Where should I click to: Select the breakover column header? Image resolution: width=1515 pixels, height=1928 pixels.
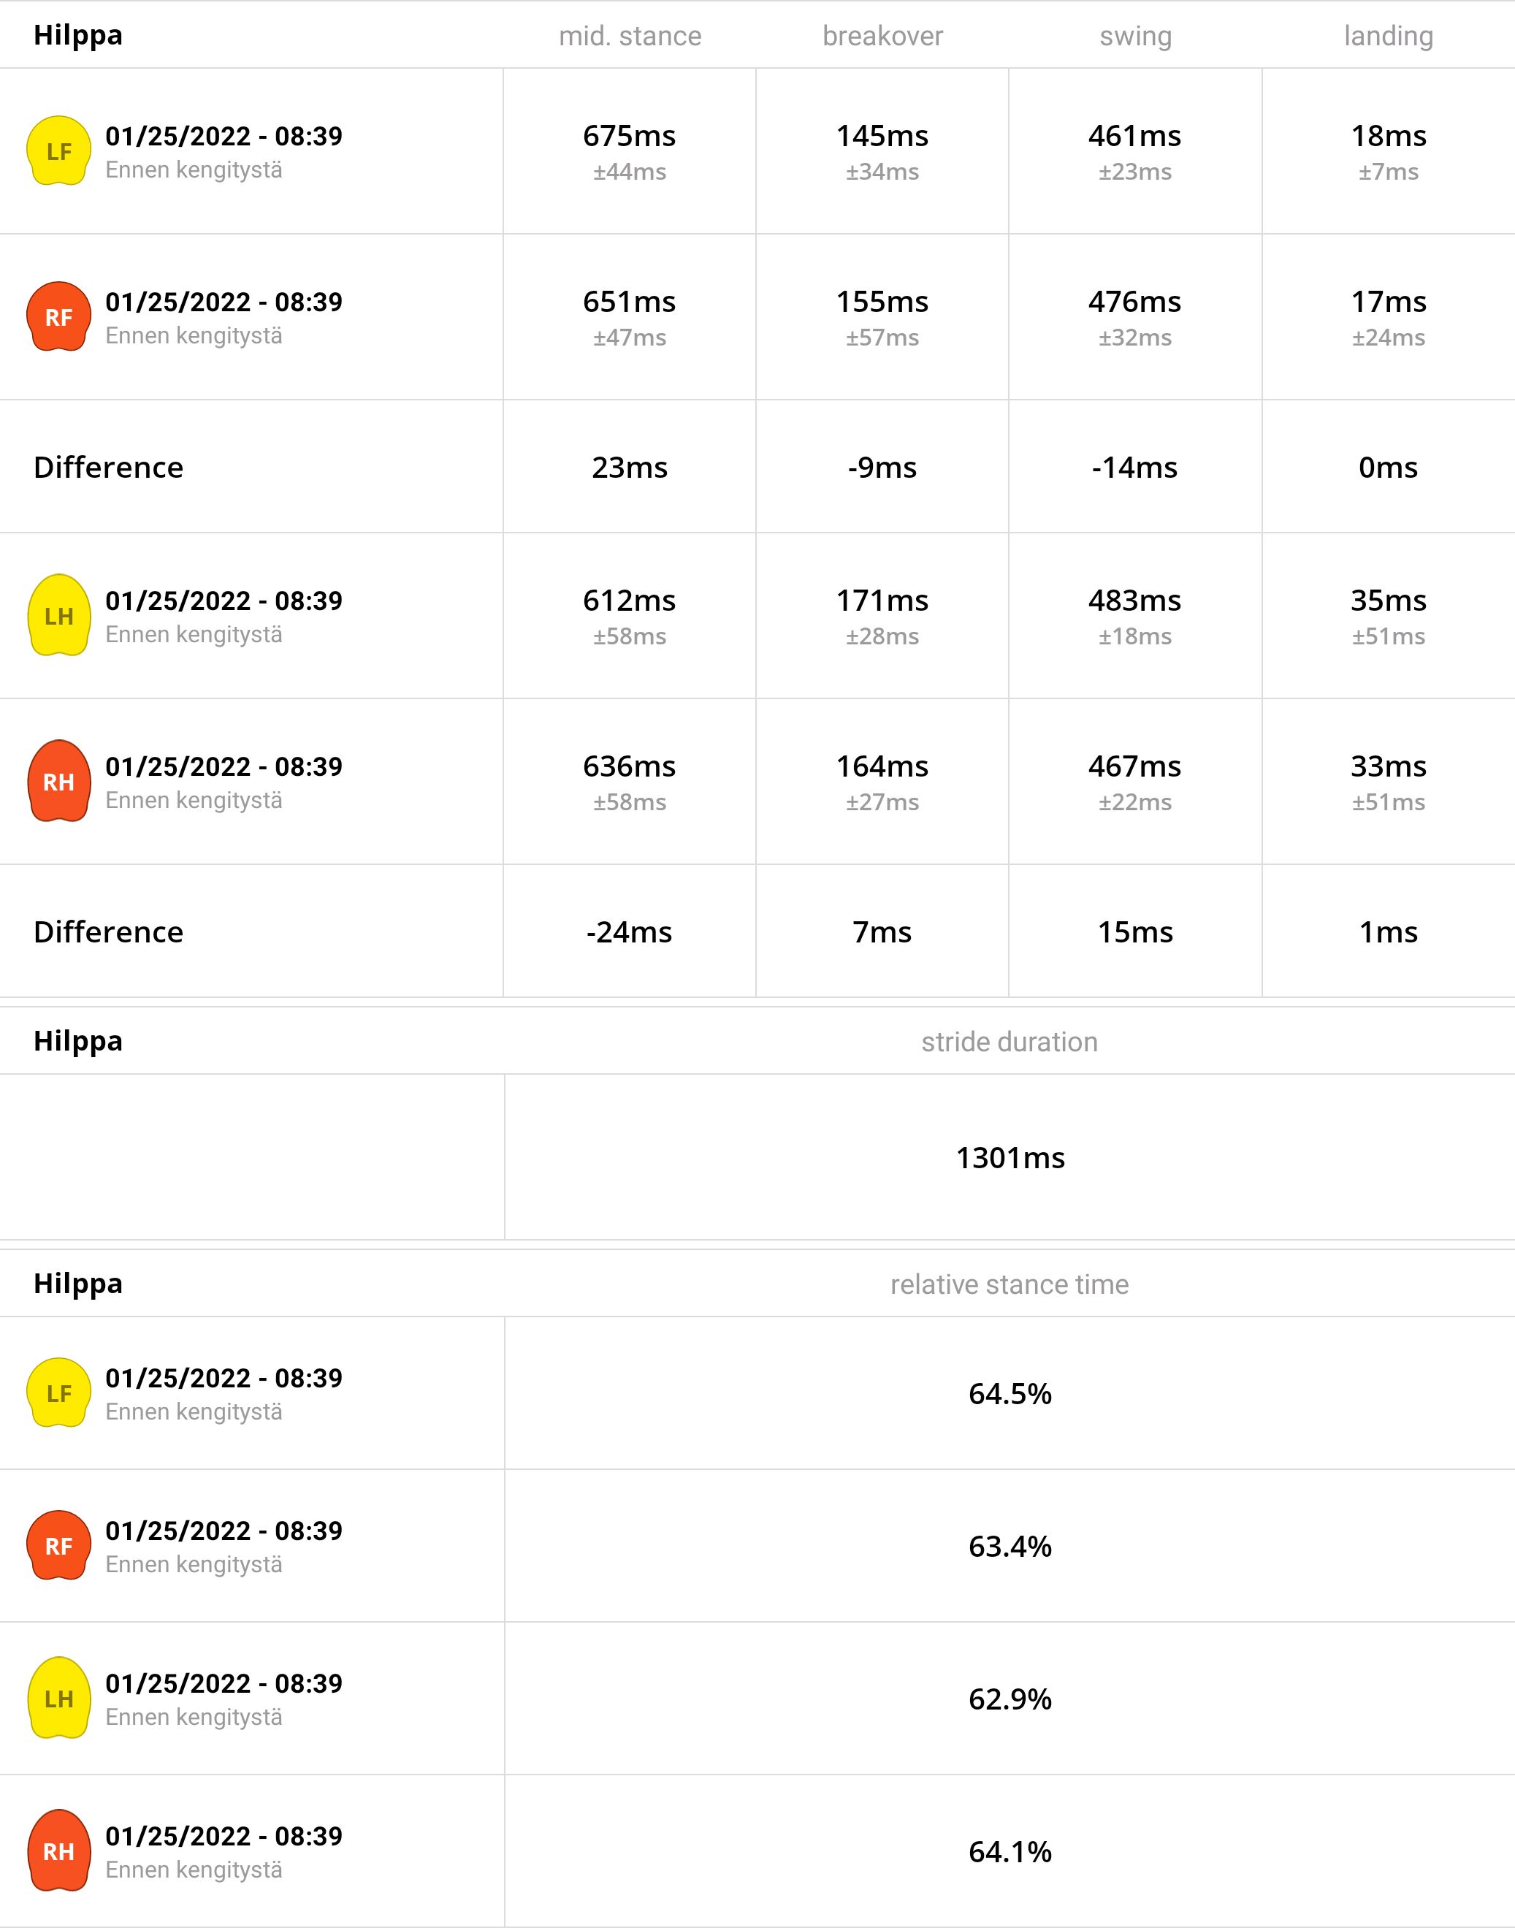pos(882,36)
